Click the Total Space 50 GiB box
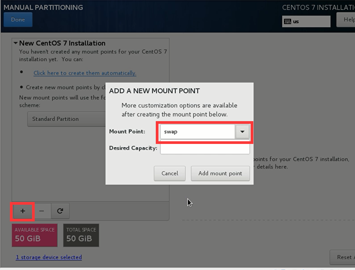The height and width of the screenshot is (270, 355). click(81, 235)
